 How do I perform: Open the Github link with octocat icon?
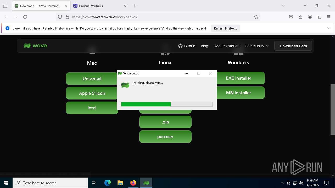[x=187, y=46]
